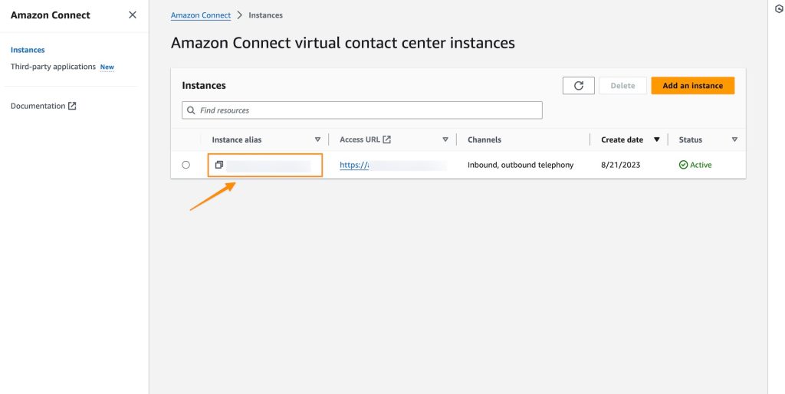The height and width of the screenshot is (394, 785).
Task: Open the Access URL column sort arrow
Action: [445, 140]
